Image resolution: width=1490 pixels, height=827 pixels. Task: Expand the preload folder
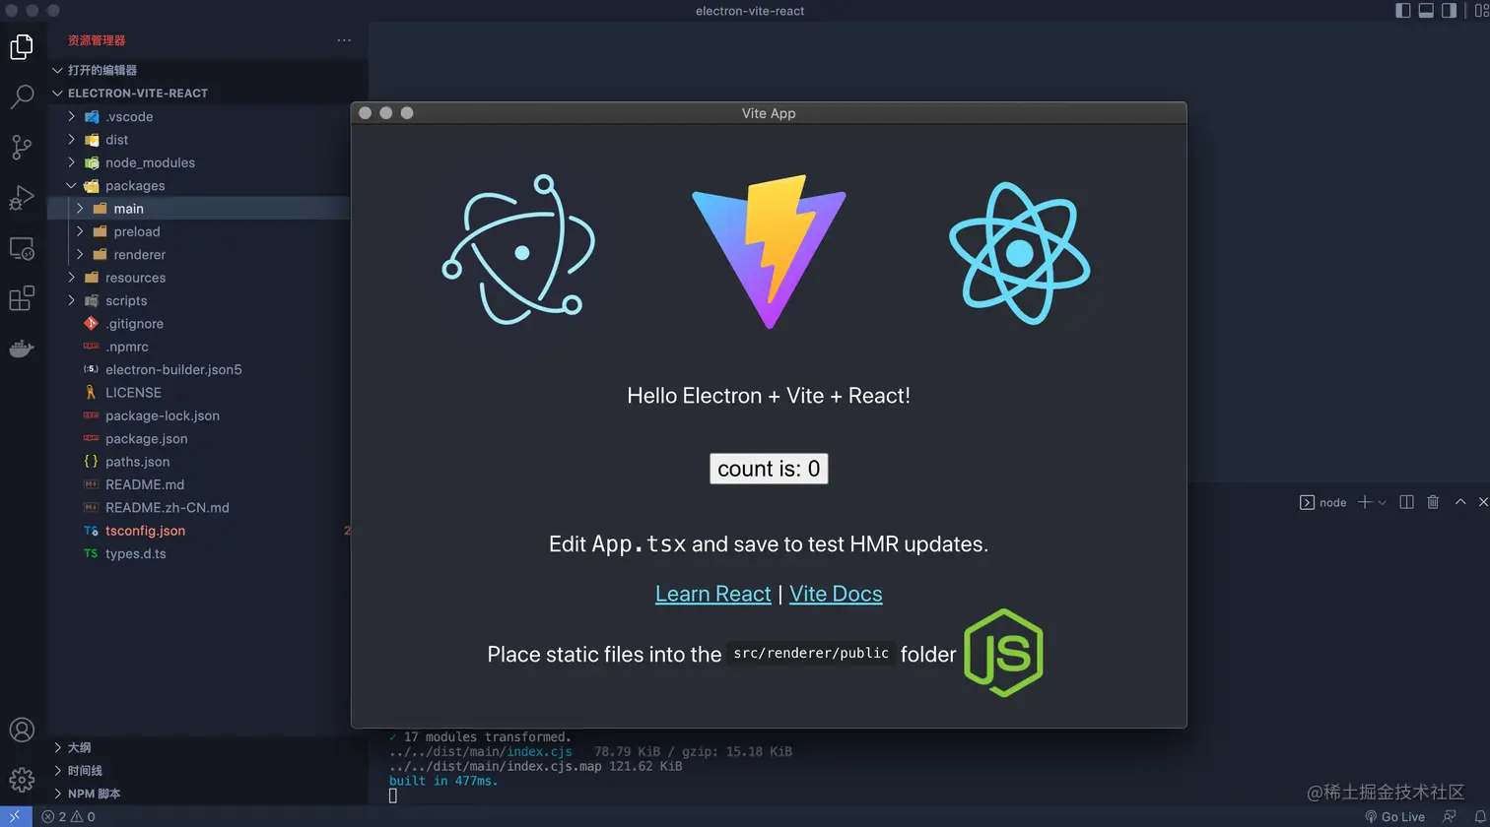[199, 231]
